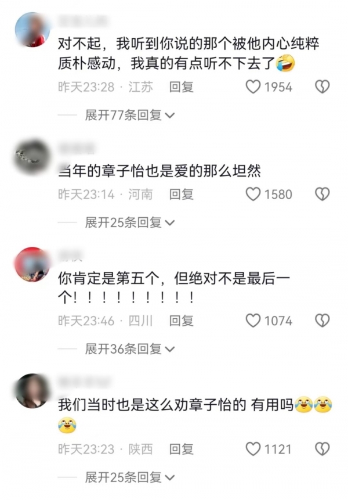Reply to the Henan comment
Viewport: 348px width, 500px height.
pos(181,194)
